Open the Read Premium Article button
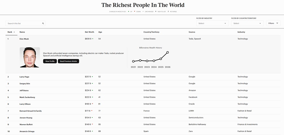This screenshot has height=135, width=284. tap(68, 61)
